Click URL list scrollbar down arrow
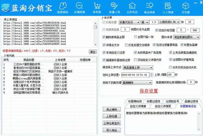The width and height of the screenshot is (203, 136). [x=95, y=45]
